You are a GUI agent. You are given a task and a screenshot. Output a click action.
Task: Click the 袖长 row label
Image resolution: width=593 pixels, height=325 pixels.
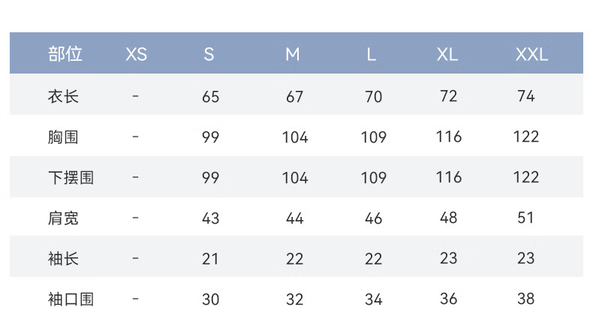(63, 259)
